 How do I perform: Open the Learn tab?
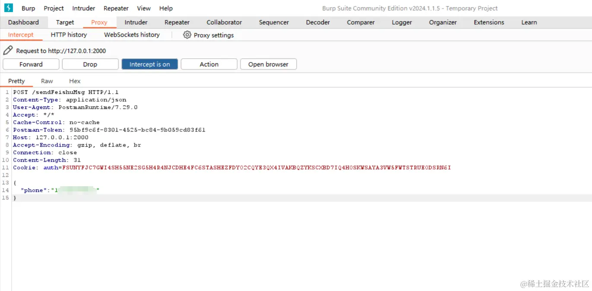[529, 22]
